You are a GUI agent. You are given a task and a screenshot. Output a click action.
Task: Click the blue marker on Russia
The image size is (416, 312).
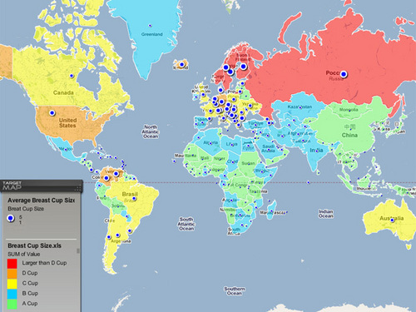click(344, 74)
